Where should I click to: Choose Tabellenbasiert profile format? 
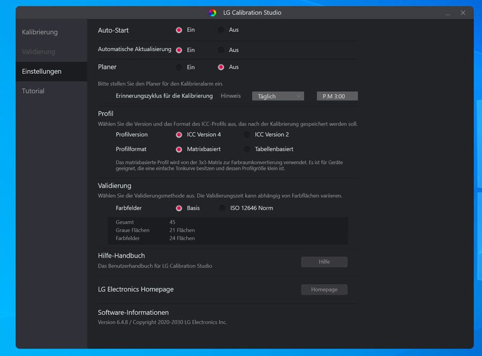click(247, 150)
